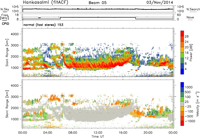
Task: Click the Nave legend label
Action: pos(190,17)
